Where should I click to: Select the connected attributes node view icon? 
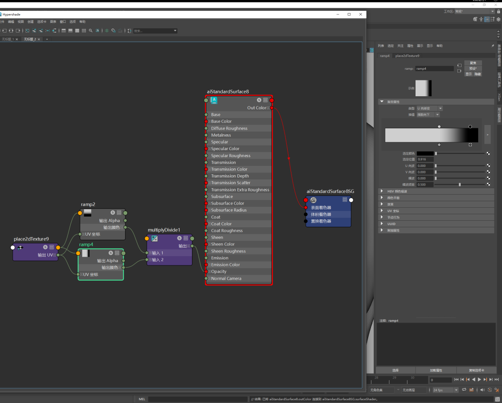(70, 31)
